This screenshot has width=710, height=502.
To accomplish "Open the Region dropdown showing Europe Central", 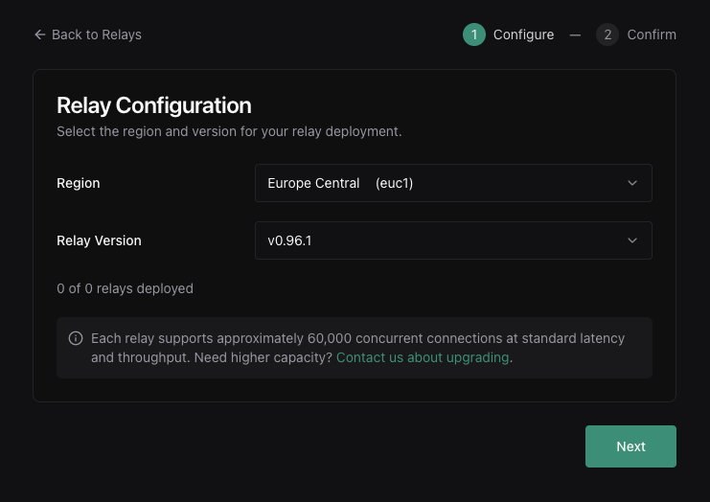I will [453, 183].
